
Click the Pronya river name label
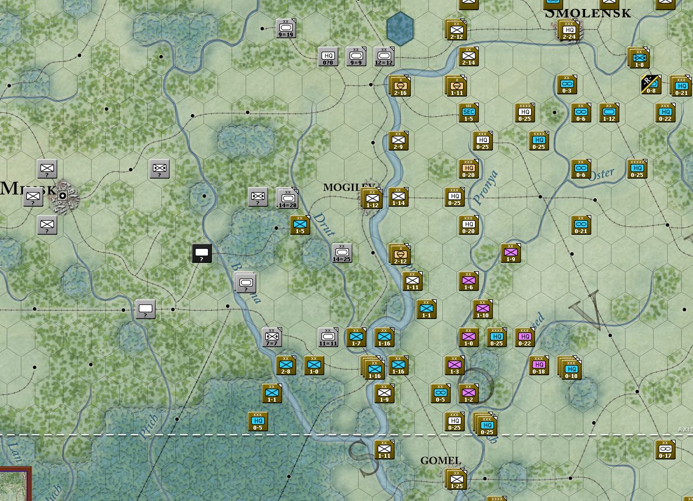click(x=486, y=188)
